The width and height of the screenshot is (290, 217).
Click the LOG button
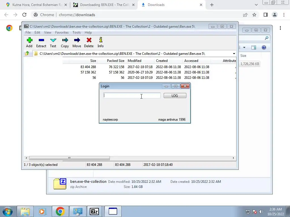[x=175, y=96]
